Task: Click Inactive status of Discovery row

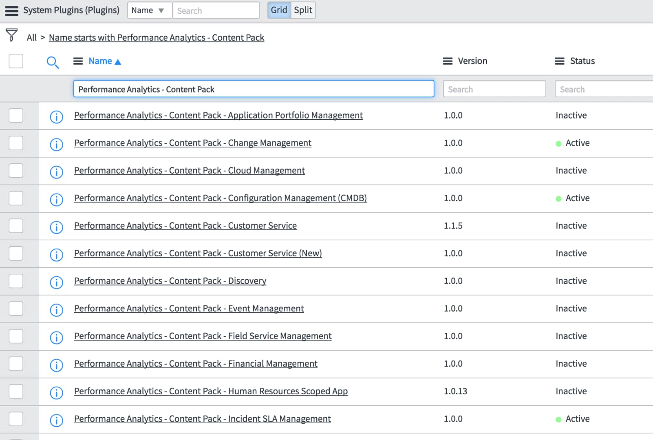Action: pyautogui.click(x=571, y=281)
